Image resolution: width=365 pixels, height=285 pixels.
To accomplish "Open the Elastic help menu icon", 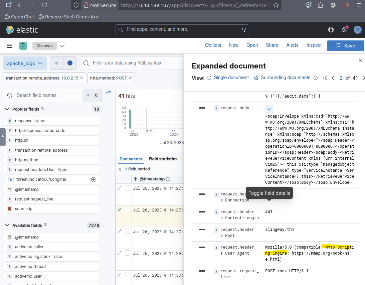I will (331, 30).
